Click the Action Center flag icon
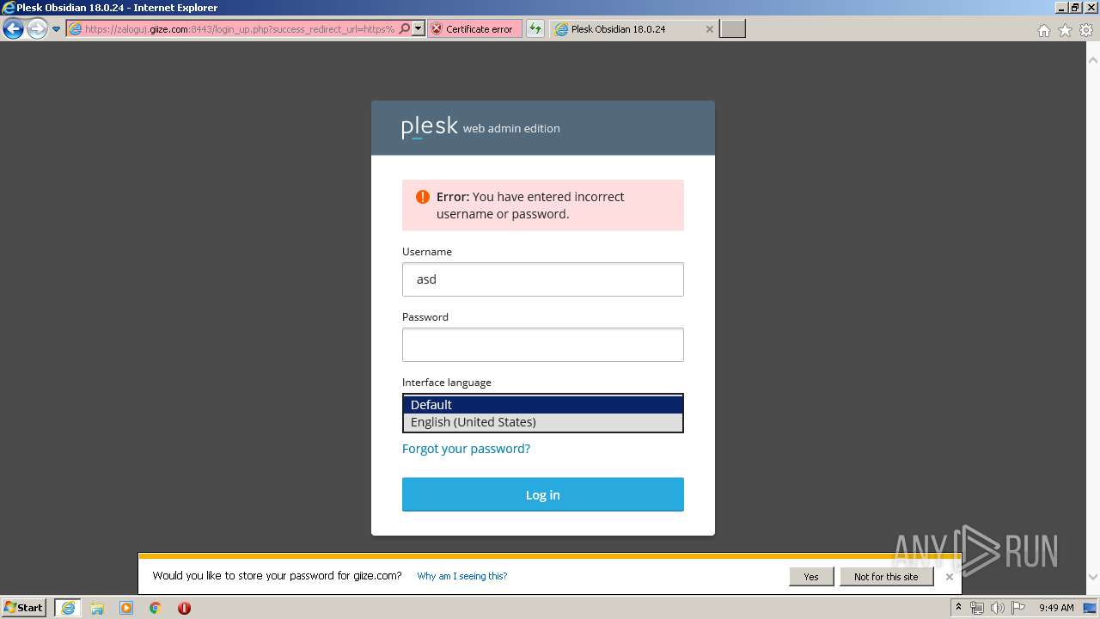Image resolution: width=1100 pixels, height=619 pixels. click(1018, 608)
